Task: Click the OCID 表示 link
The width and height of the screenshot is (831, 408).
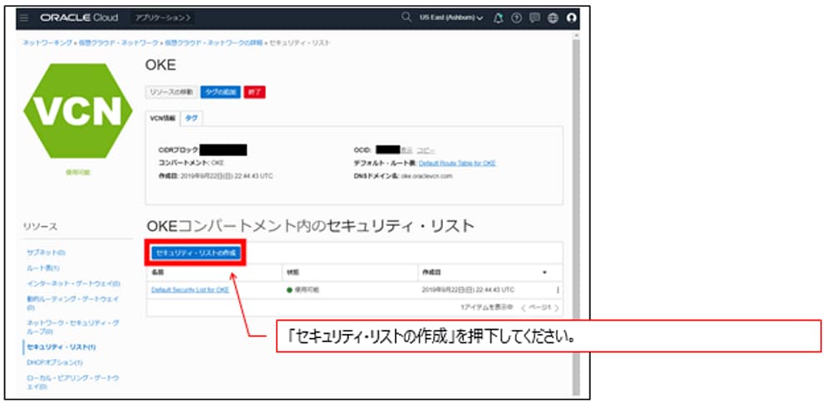Action: pos(407,150)
